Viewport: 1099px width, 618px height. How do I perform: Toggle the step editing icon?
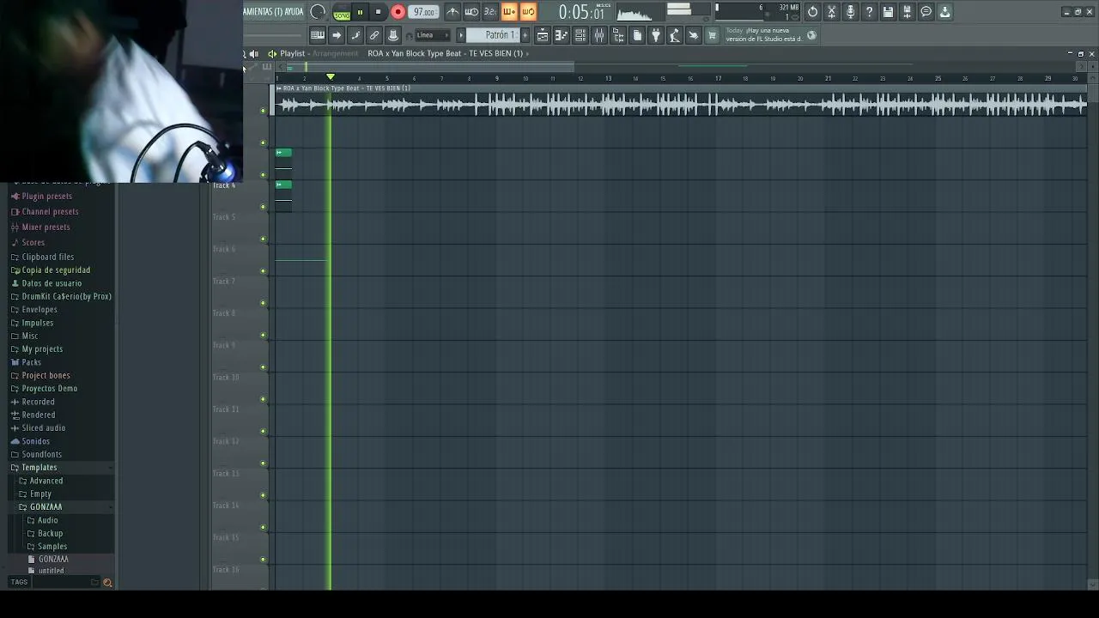click(355, 35)
